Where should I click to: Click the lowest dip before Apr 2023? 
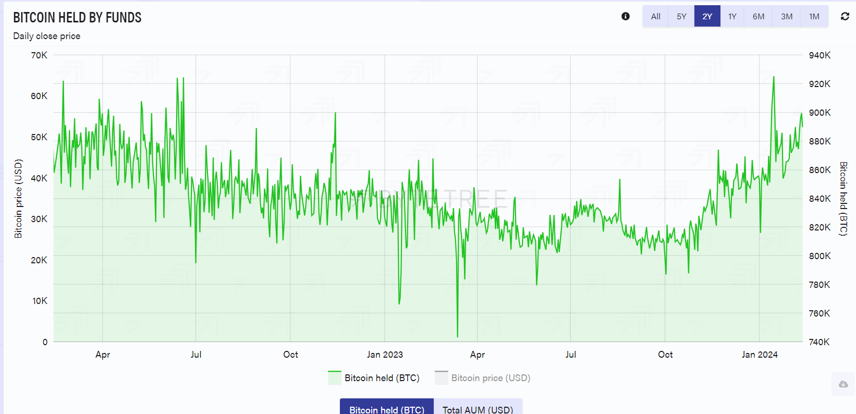[458, 336]
